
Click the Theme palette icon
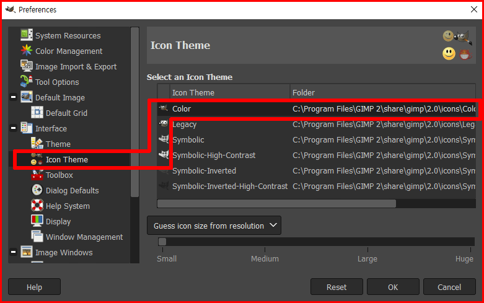point(37,144)
